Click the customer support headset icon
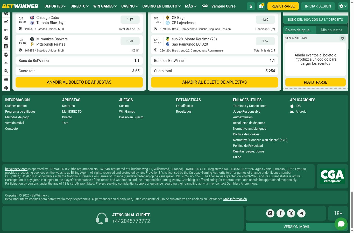The image size is (354, 233). pos(102,219)
